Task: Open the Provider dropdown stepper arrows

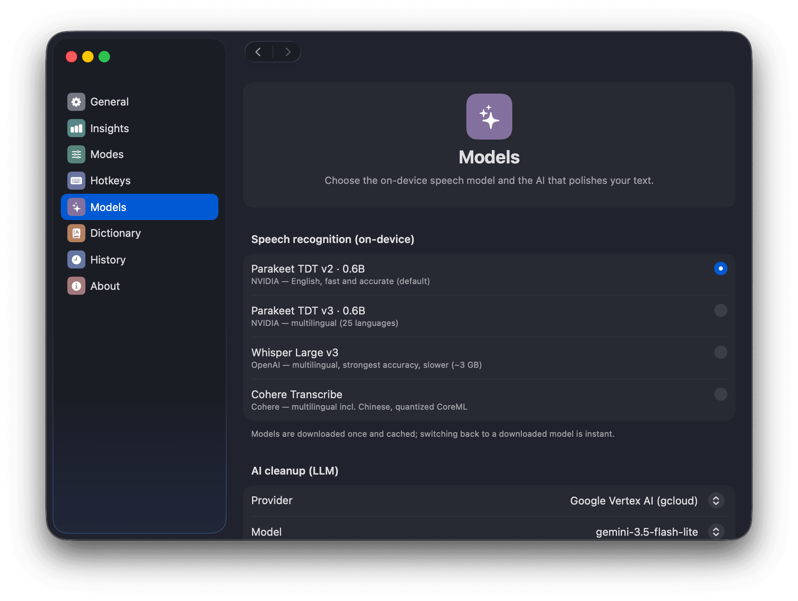Action: pos(716,500)
